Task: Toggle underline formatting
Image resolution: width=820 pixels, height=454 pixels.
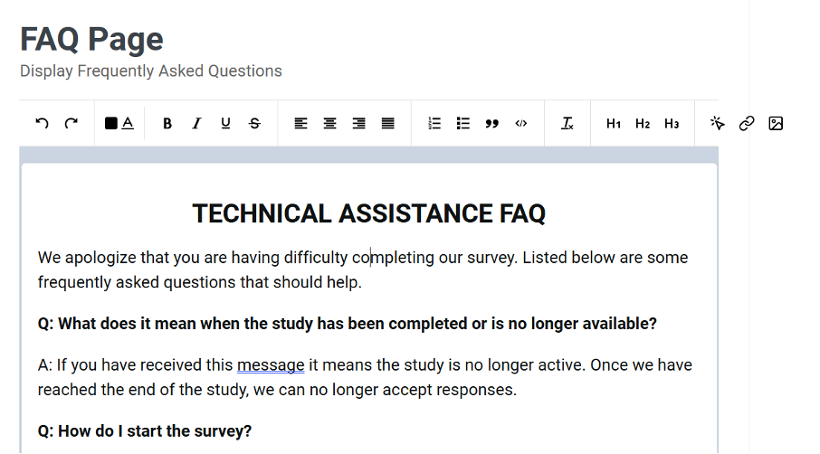Action: [x=225, y=123]
